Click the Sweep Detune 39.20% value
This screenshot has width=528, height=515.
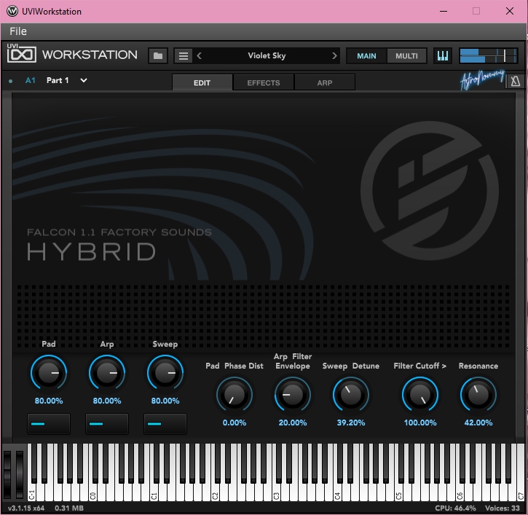351,422
